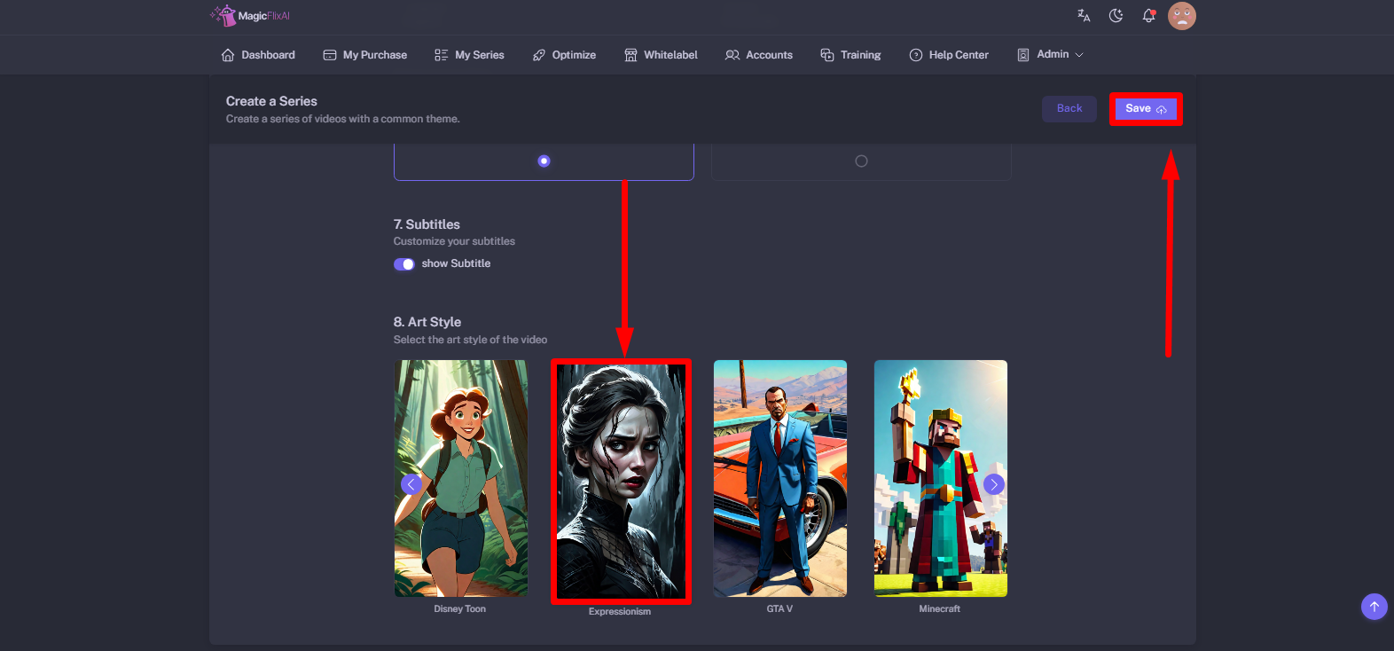Click the Dashboard home icon
The width and height of the screenshot is (1394, 651).
[x=228, y=55]
